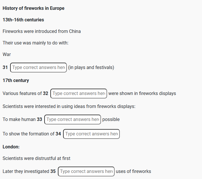Select the input field for question 33
Screen dimensions: 202x179
[73, 120]
